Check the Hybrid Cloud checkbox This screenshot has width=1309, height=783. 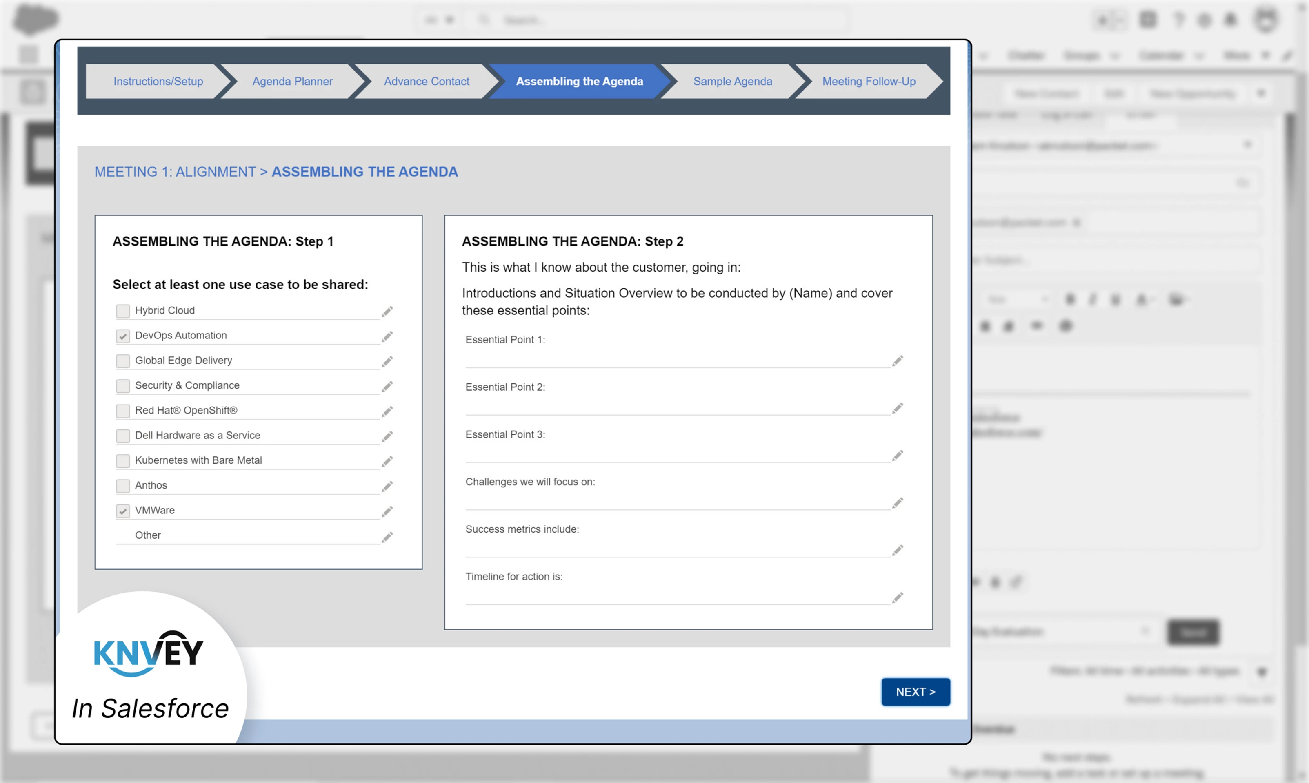[x=123, y=311]
